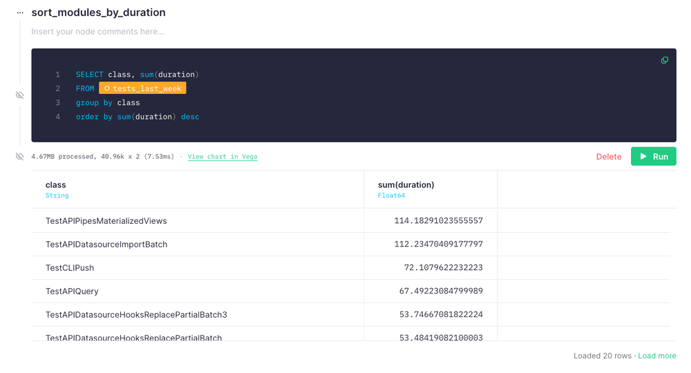This screenshot has width=691, height=373.
Task: Copy the SQL query using copy icon
Action: pos(665,60)
